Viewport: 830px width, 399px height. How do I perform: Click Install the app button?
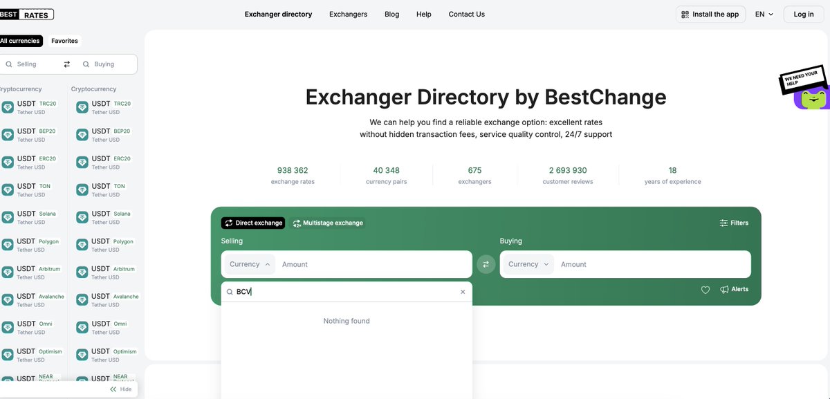710,14
